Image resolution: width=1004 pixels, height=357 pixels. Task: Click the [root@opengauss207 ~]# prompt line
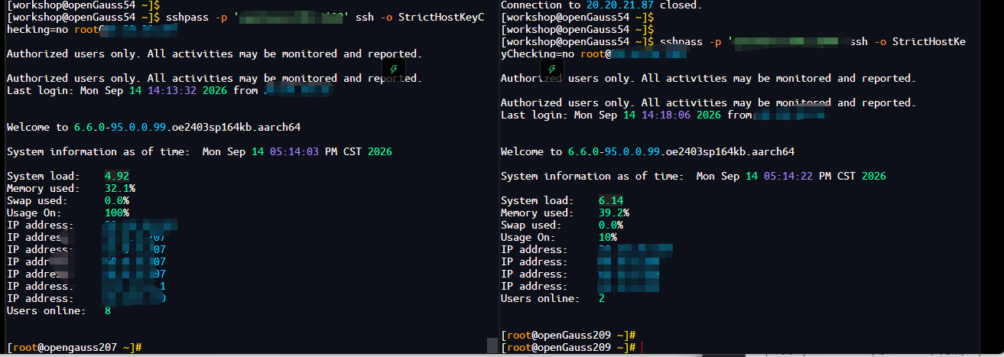tap(73, 347)
